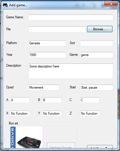Open file picker with Browse button

pos(100,29)
